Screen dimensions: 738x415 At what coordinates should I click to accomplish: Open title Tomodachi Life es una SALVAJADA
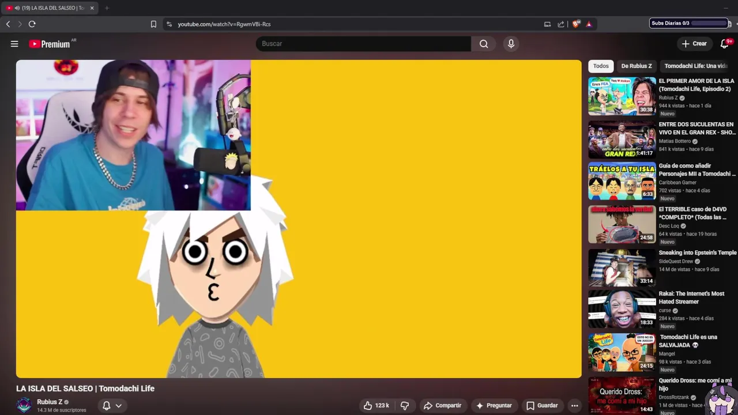point(688,341)
